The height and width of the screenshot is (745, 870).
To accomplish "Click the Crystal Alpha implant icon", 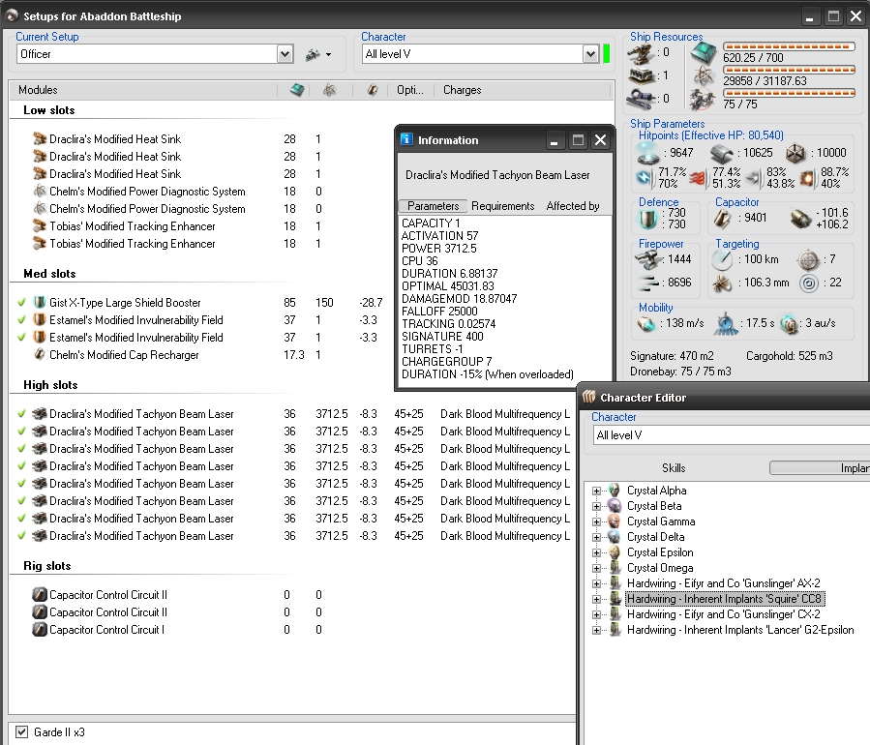I will pyautogui.click(x=614, y=491).
